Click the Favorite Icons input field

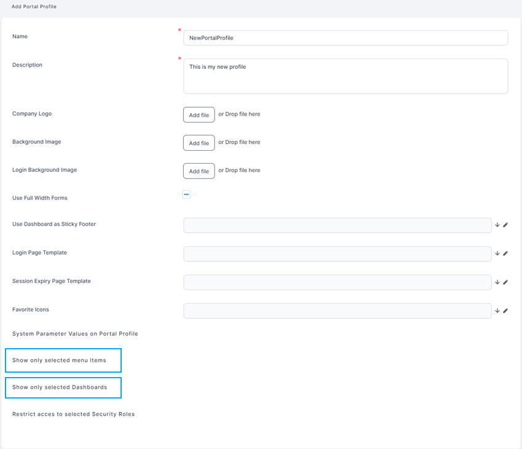pos(337,311)
